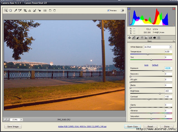
Task: Toggle shadow clipping warning in histogram
Action: point(129,9)
